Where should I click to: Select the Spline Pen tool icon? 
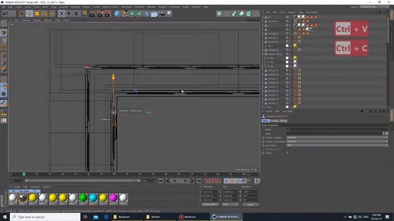pos(124,14)
